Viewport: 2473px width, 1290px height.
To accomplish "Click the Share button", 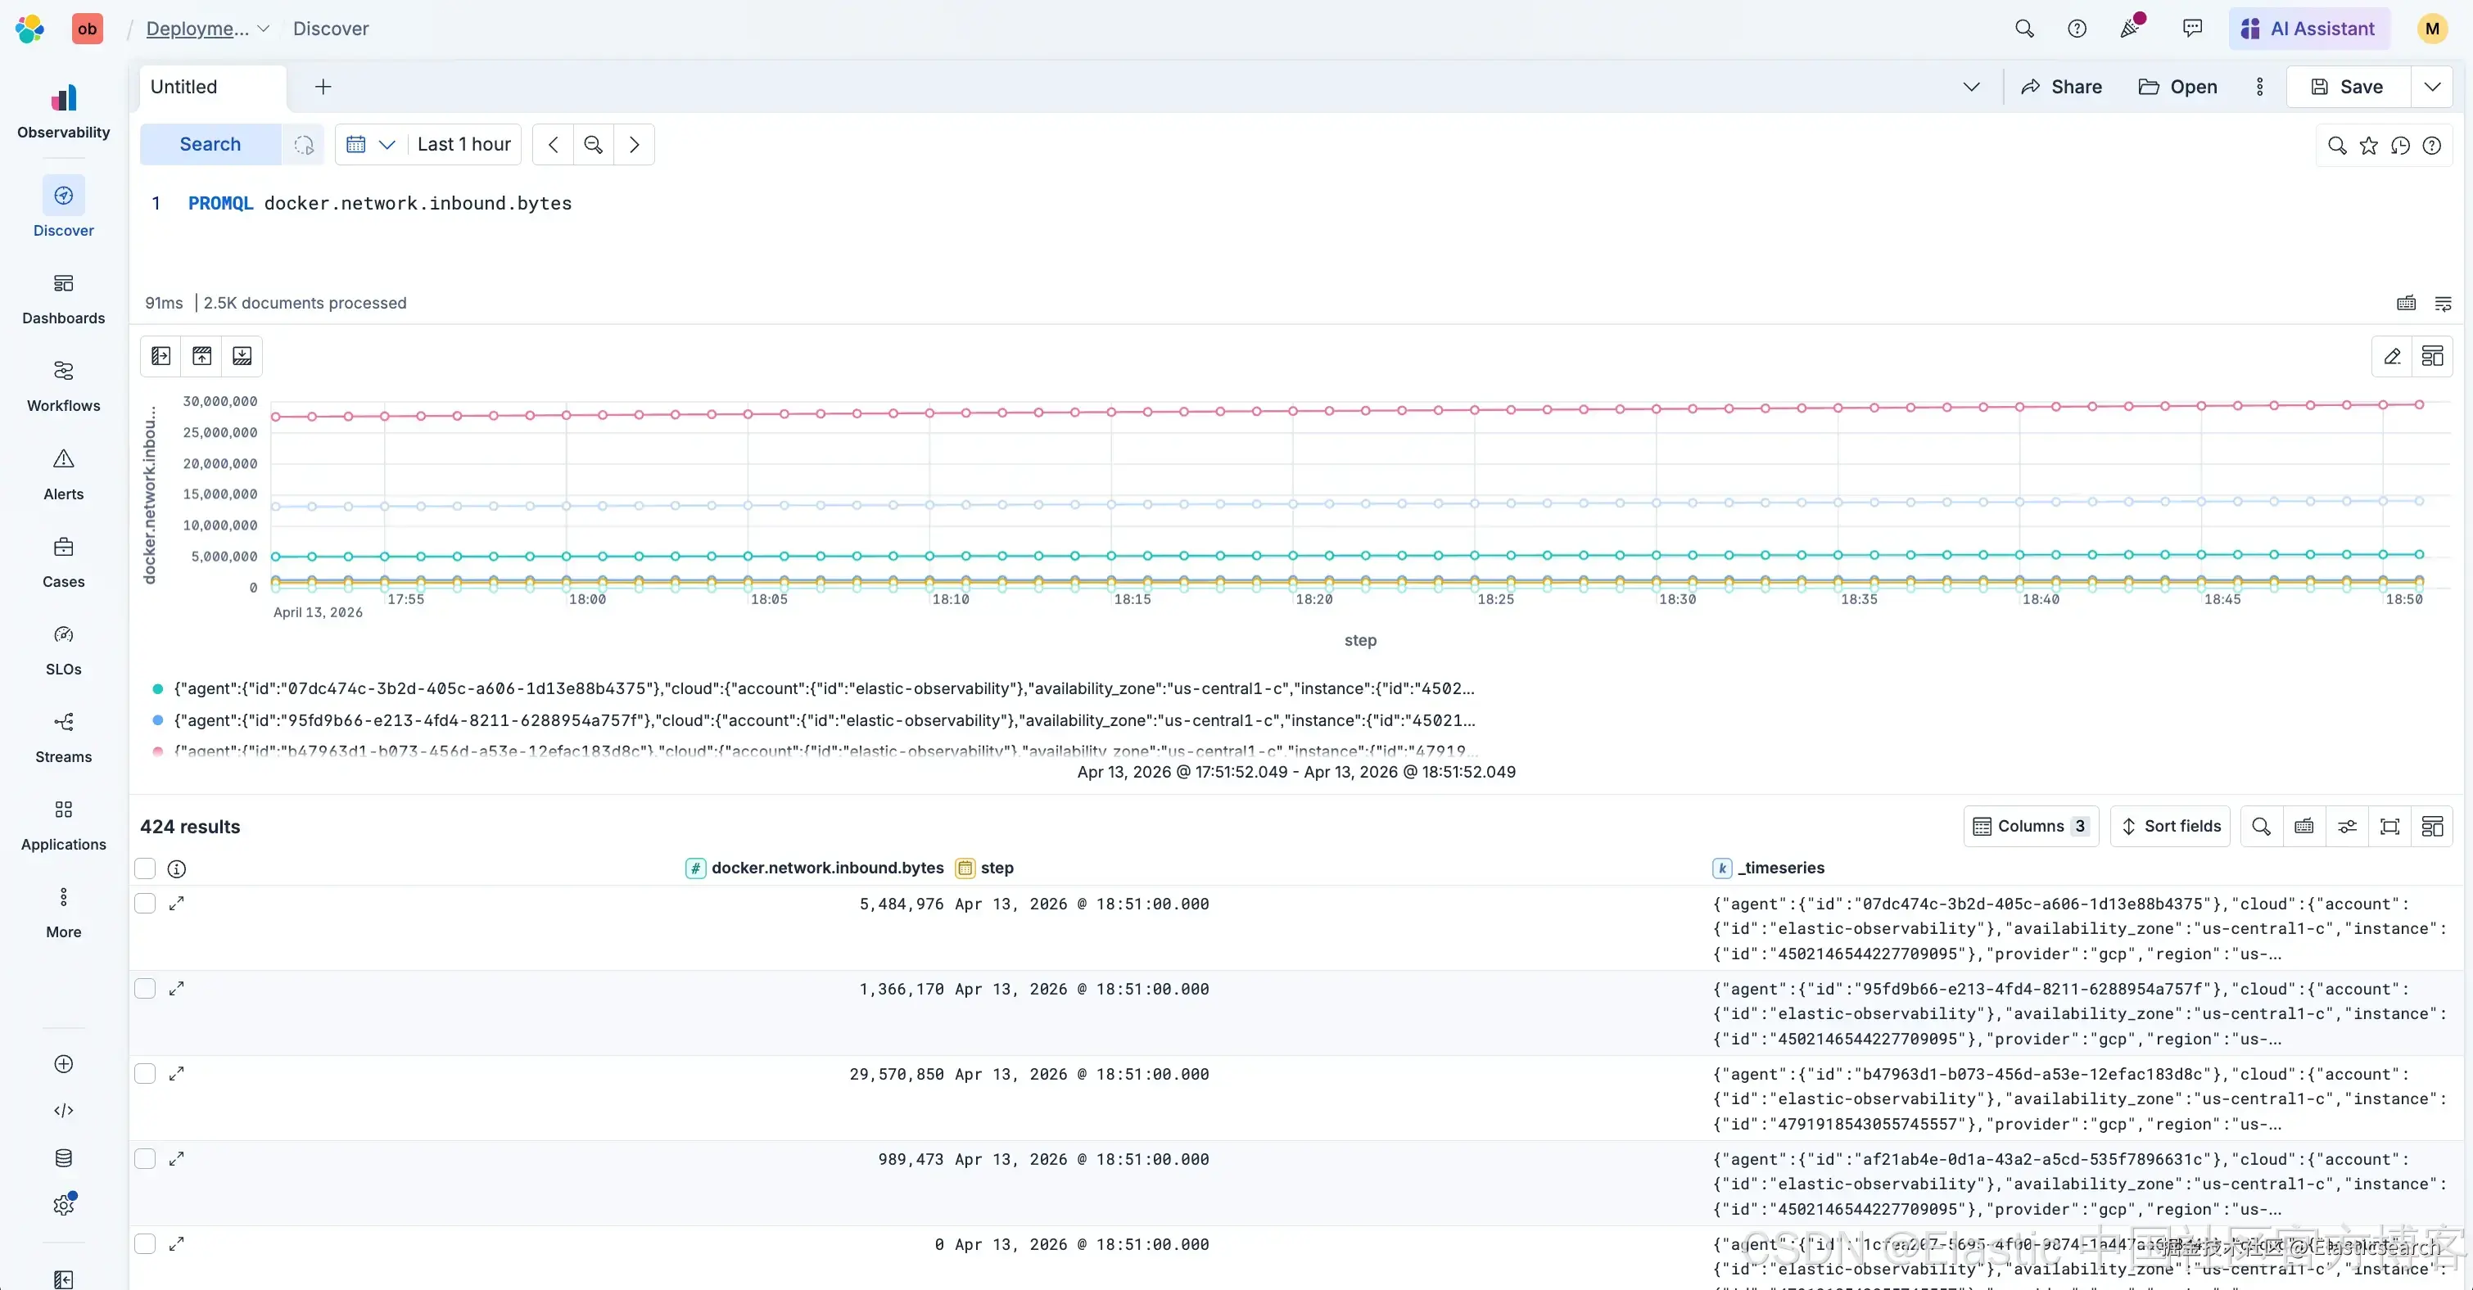I will [x=2061, y=87].
